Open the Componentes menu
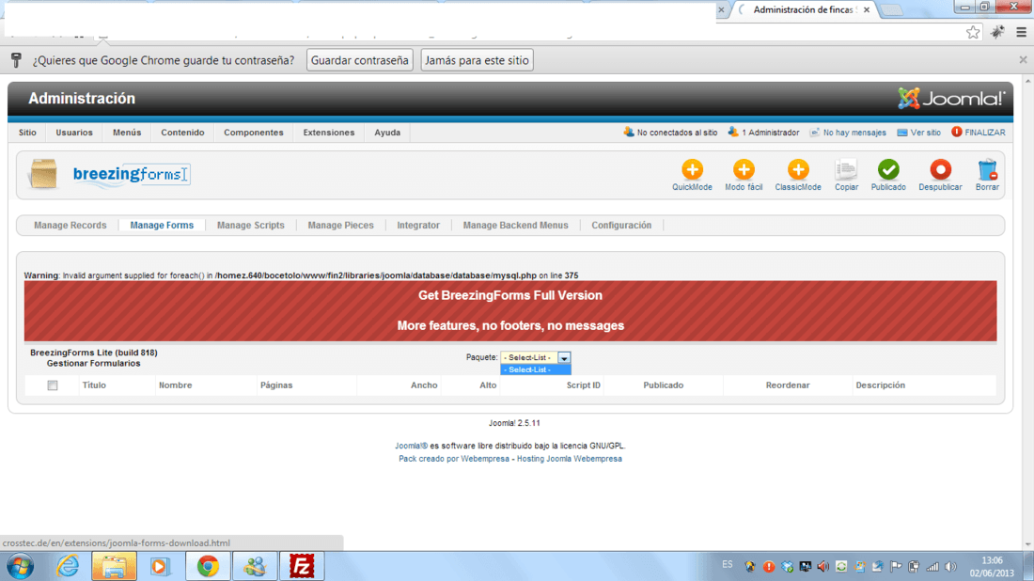The width and height of the screenshot is (1034, 581). pos(253,133)
